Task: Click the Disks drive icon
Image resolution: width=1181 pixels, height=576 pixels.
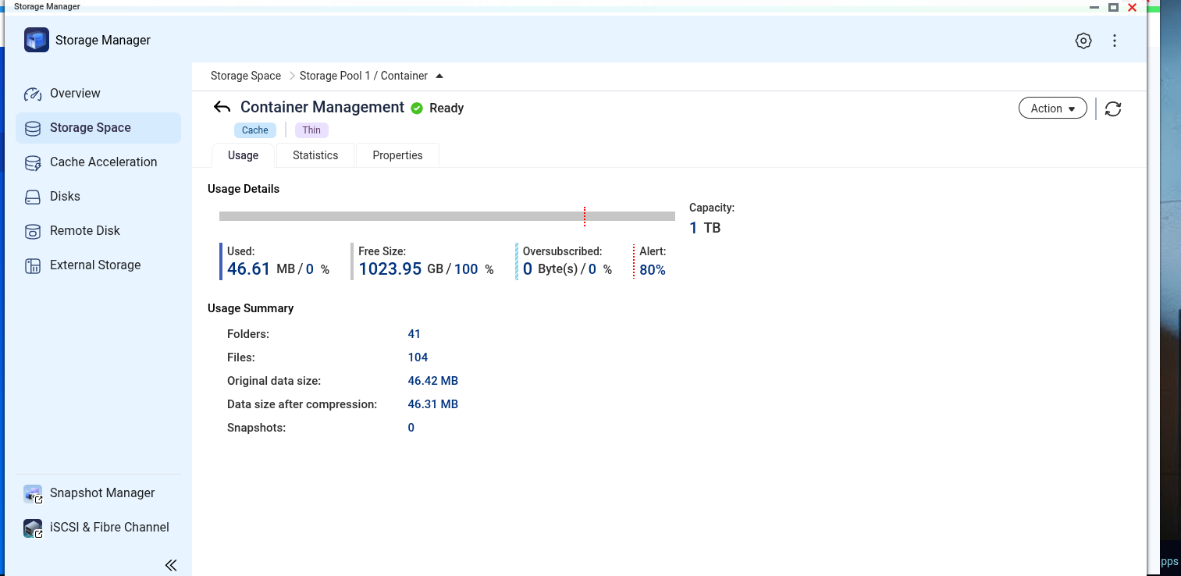Action: 33,197
